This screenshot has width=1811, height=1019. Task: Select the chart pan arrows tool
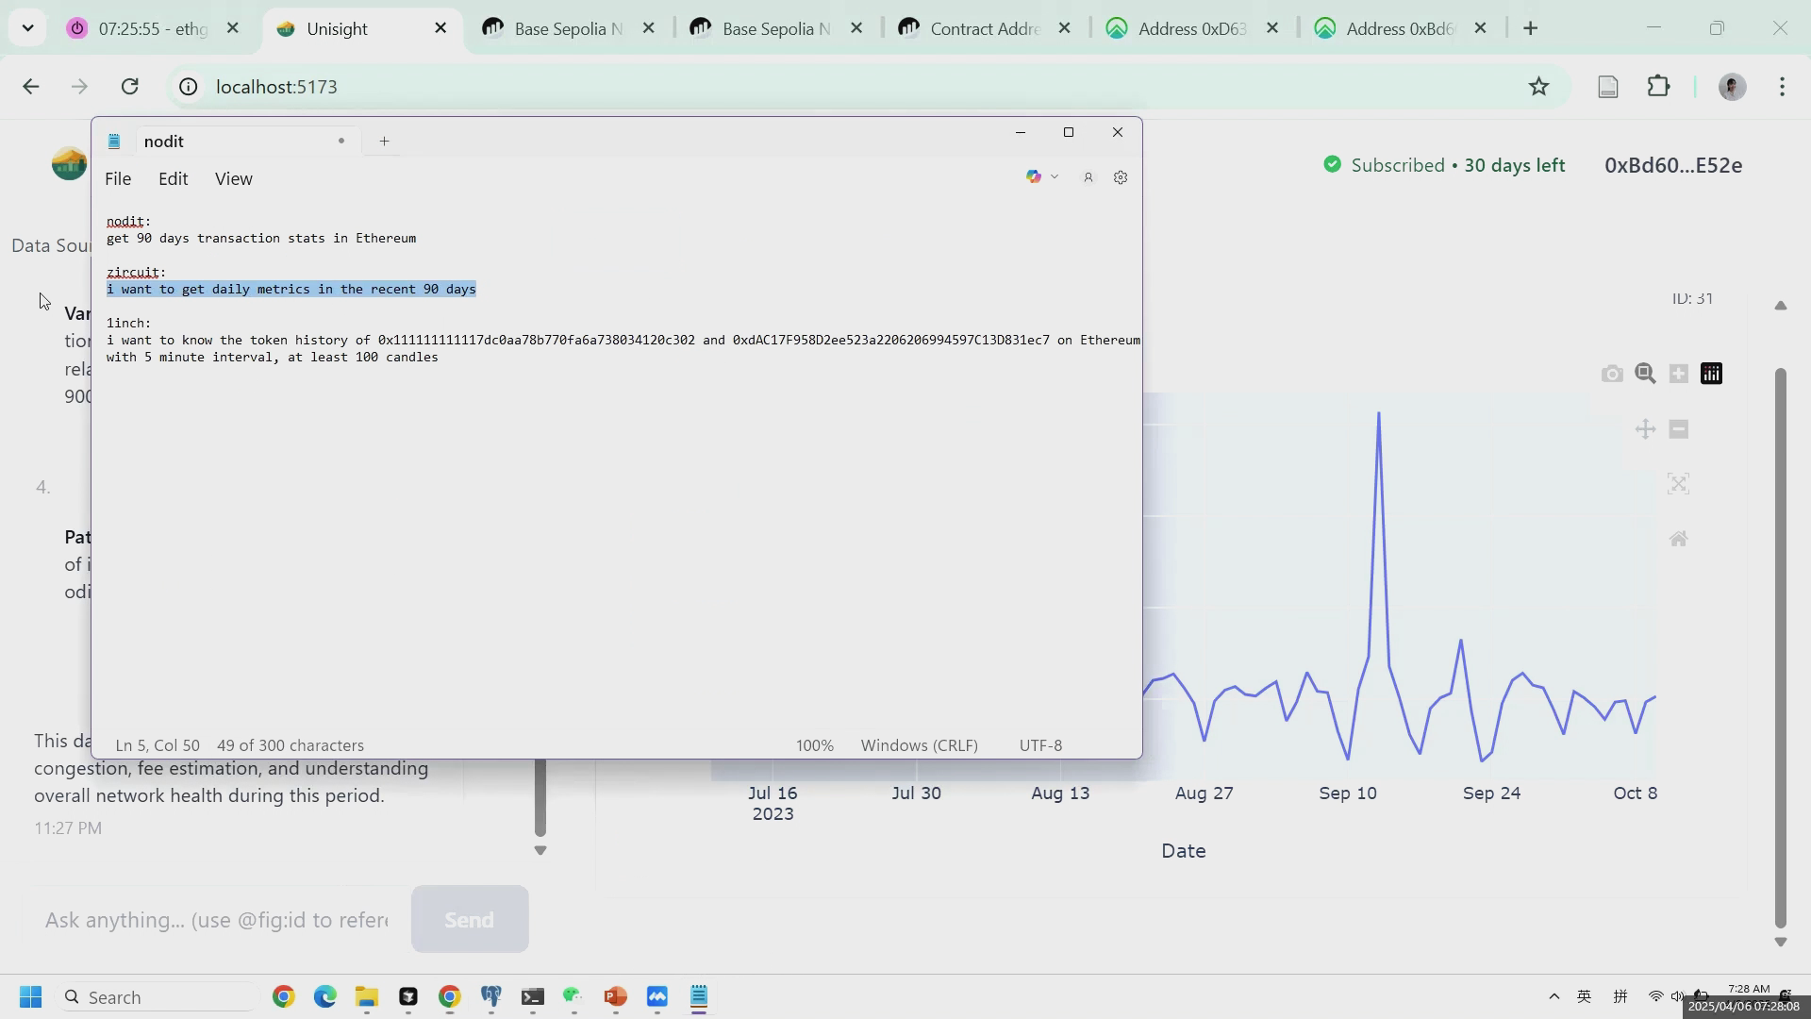coord(1645,429)
